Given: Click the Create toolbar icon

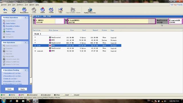Looking at the screenshot, I should [x=34, y=10].
